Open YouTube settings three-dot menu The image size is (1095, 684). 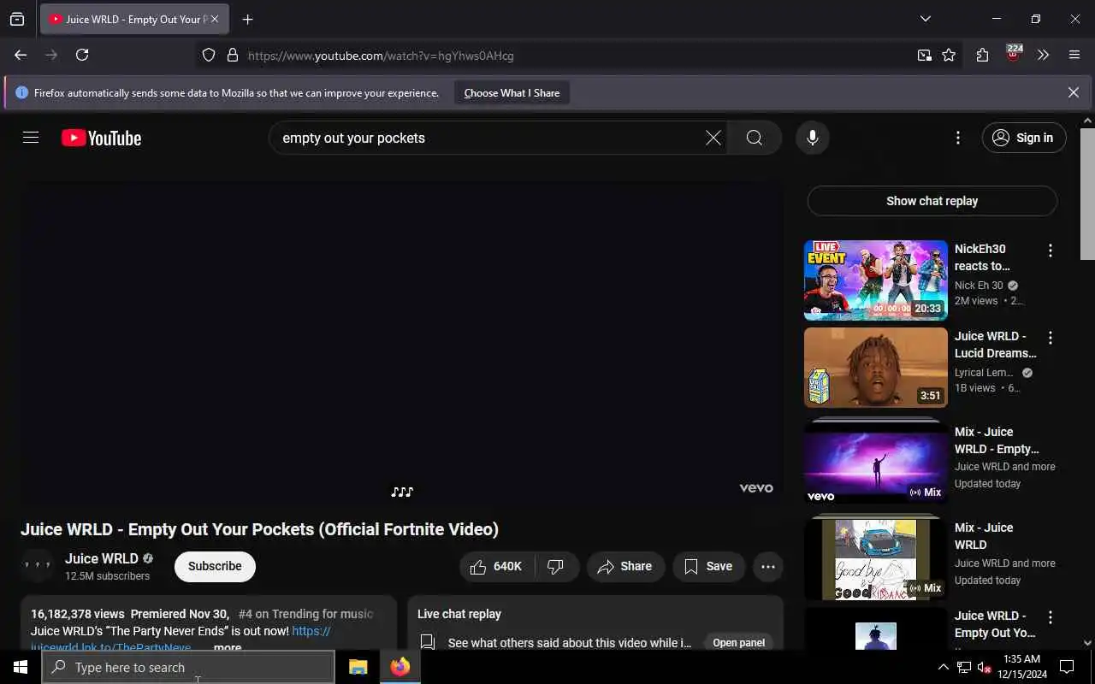click(x=957, y=138)
